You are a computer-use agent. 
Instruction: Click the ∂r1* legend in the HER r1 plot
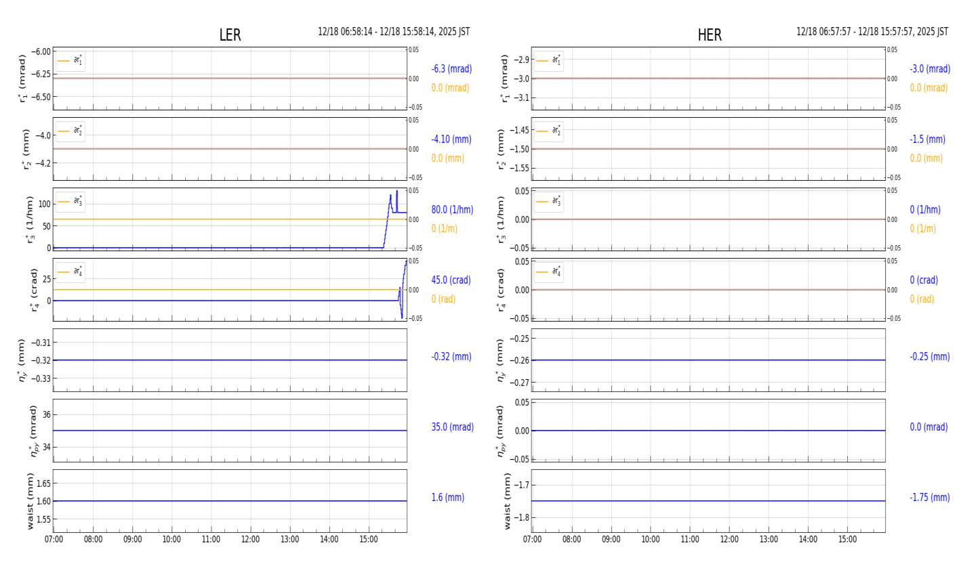[x=549, y=61]
